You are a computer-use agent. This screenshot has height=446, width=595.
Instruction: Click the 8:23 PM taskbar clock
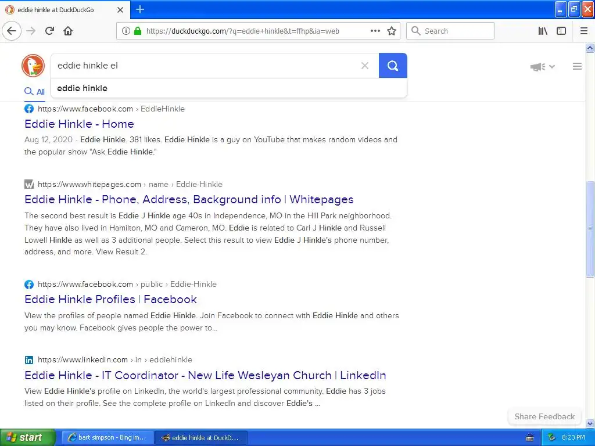pos(574,437)
